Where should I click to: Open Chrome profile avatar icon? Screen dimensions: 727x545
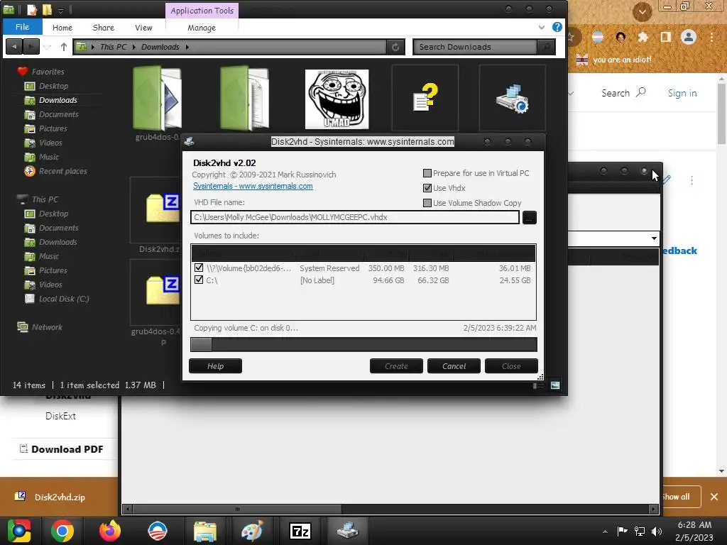(689, 37)
